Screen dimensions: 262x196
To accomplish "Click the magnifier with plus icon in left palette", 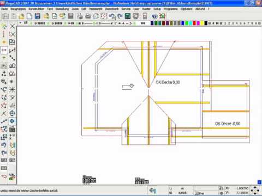I will [x=4, y=82].
